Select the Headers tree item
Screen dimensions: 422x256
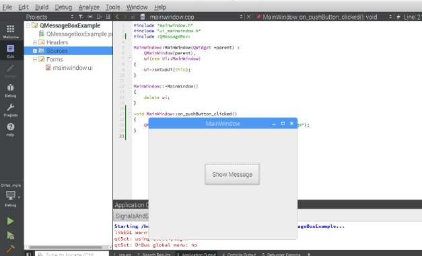(57, 42)
